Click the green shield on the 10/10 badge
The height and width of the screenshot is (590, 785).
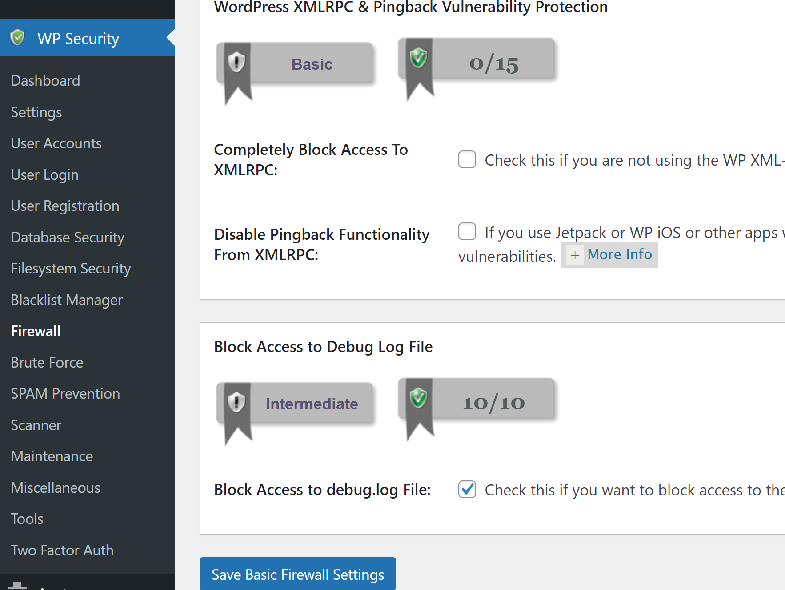point(418,398)
